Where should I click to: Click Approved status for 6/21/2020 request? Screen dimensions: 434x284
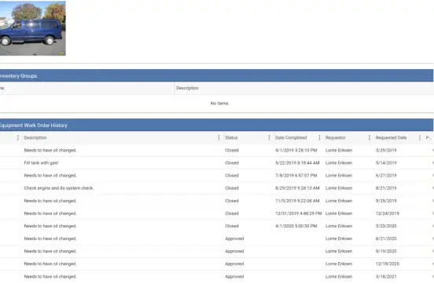(x=234, y=238)
